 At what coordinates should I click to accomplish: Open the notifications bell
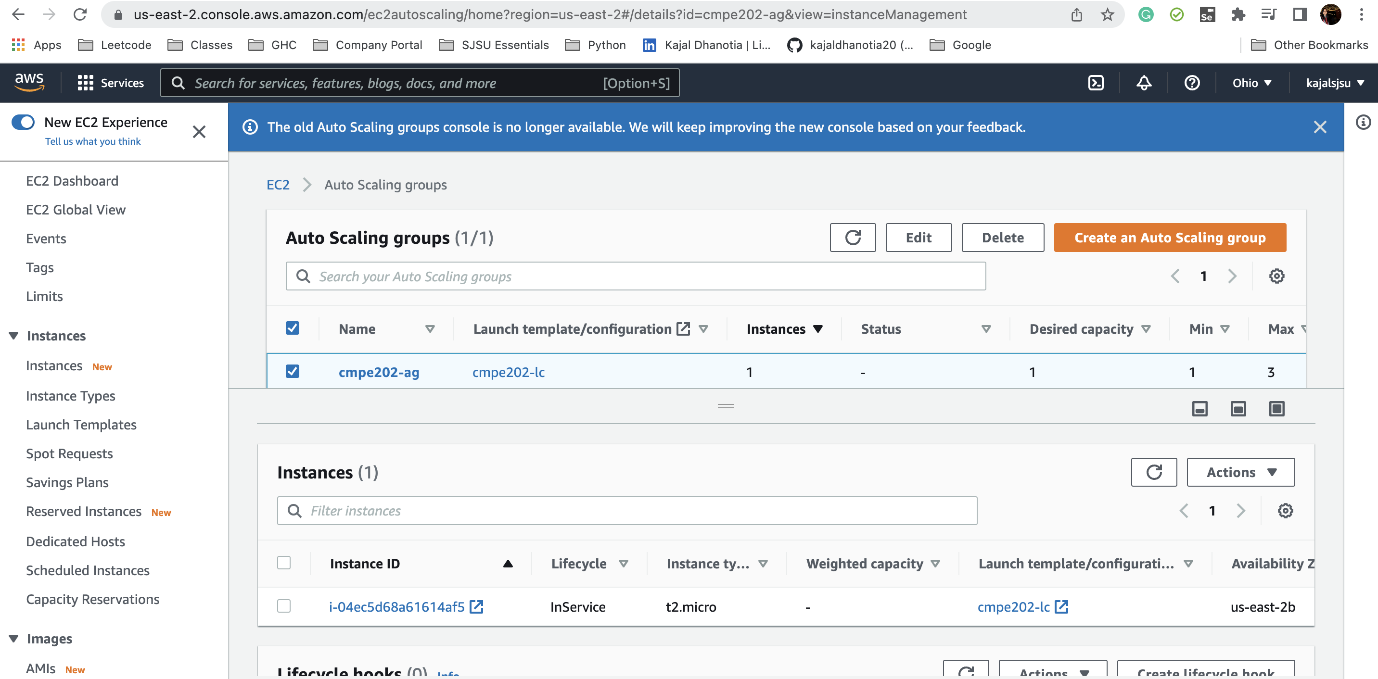click(x=1144, y=83)
